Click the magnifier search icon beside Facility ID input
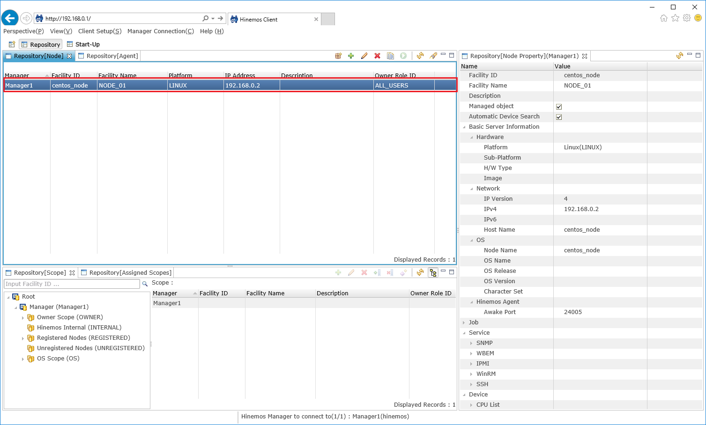Viewport: 706px width, 425px height. pyautogui.click(x=145, y=284)
